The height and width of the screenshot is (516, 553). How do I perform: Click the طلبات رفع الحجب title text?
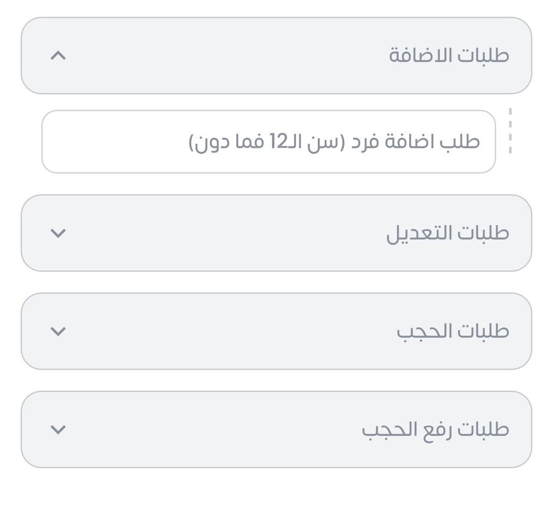click(435, 429)
